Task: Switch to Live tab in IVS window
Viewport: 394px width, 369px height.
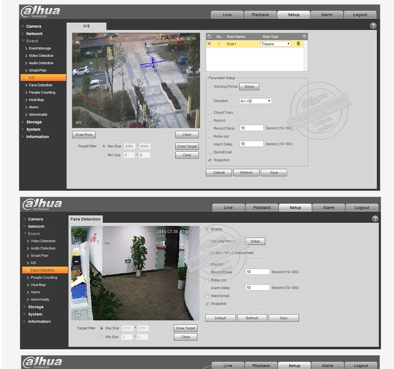Action: click(x=227, y=15)
